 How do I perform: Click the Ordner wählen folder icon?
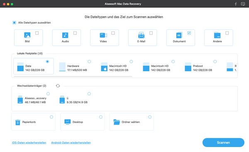[117, 122]
